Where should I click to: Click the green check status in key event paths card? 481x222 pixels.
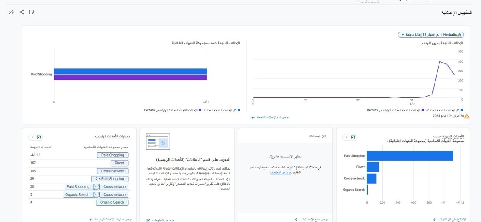click(x=39, y=137)
